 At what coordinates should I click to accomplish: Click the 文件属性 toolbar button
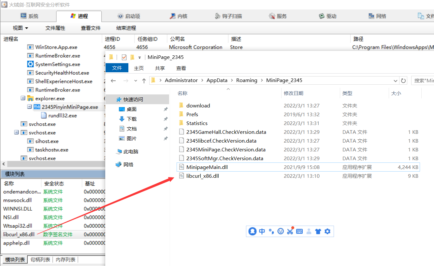pos(55,28)
